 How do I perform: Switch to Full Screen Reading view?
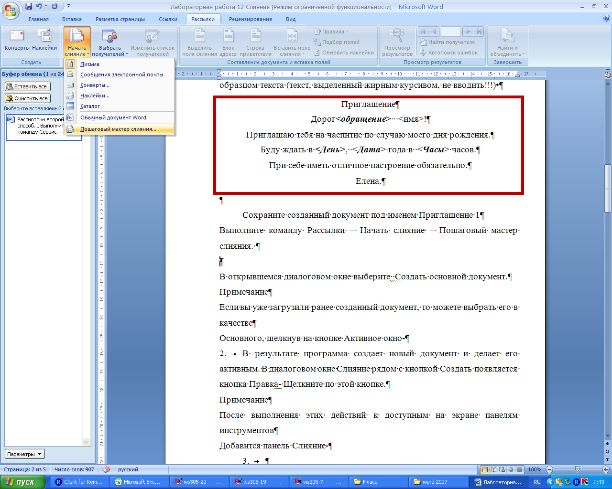(x=494, y=469)
